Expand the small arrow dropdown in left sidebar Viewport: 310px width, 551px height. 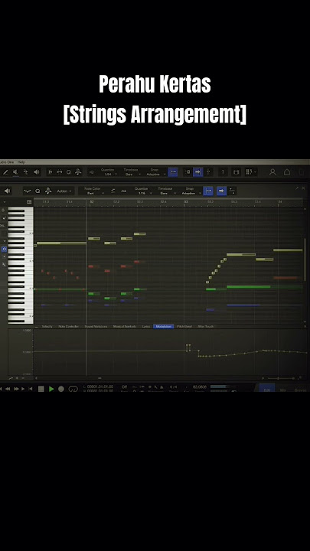point(5,241)
